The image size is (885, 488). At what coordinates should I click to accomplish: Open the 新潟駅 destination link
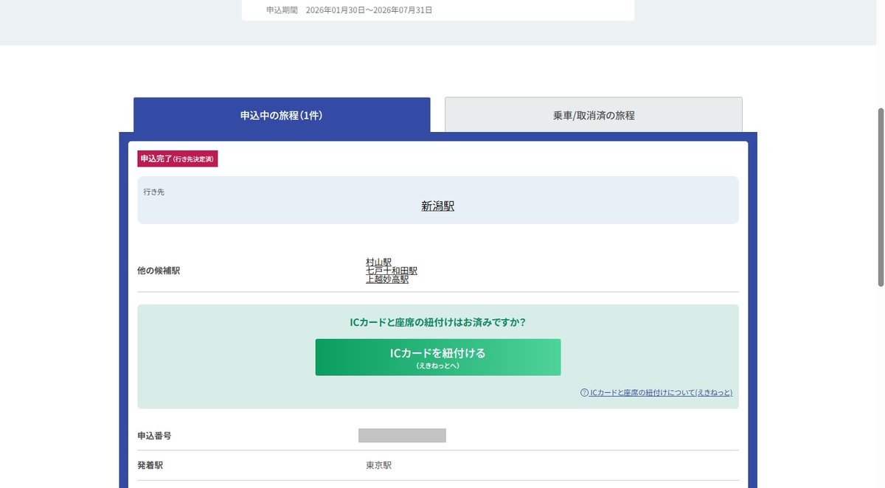[438, 206]
